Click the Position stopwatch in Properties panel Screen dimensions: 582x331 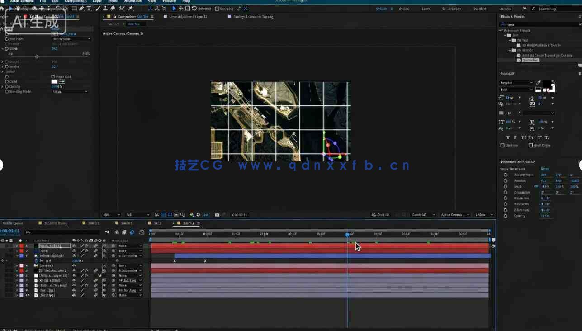click(x=506, y=180)
